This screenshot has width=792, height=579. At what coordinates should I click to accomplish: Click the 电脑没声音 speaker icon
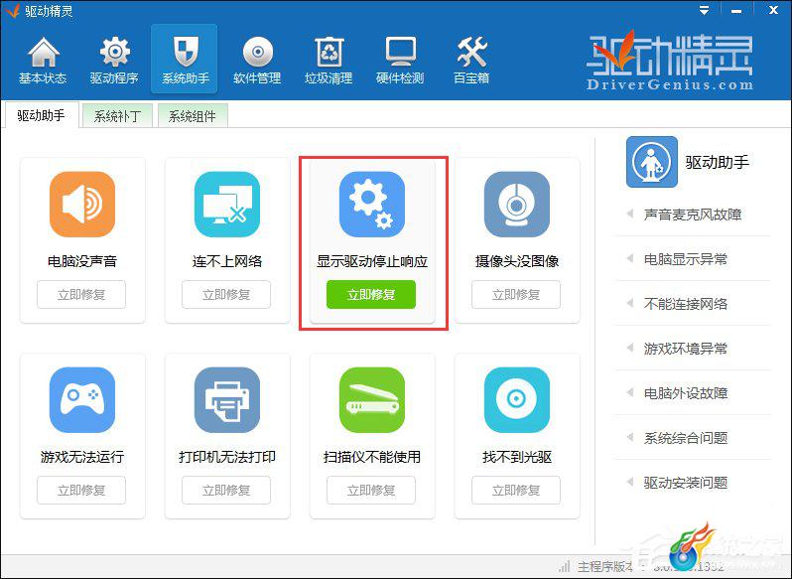pos(82,205)
